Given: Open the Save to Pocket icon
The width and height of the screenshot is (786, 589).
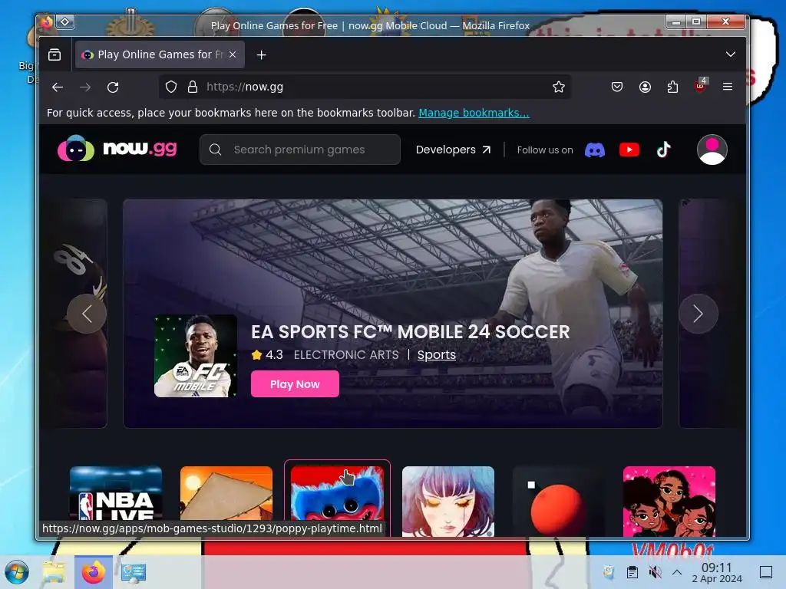Looking at the screenshot, I should point(617,87).
